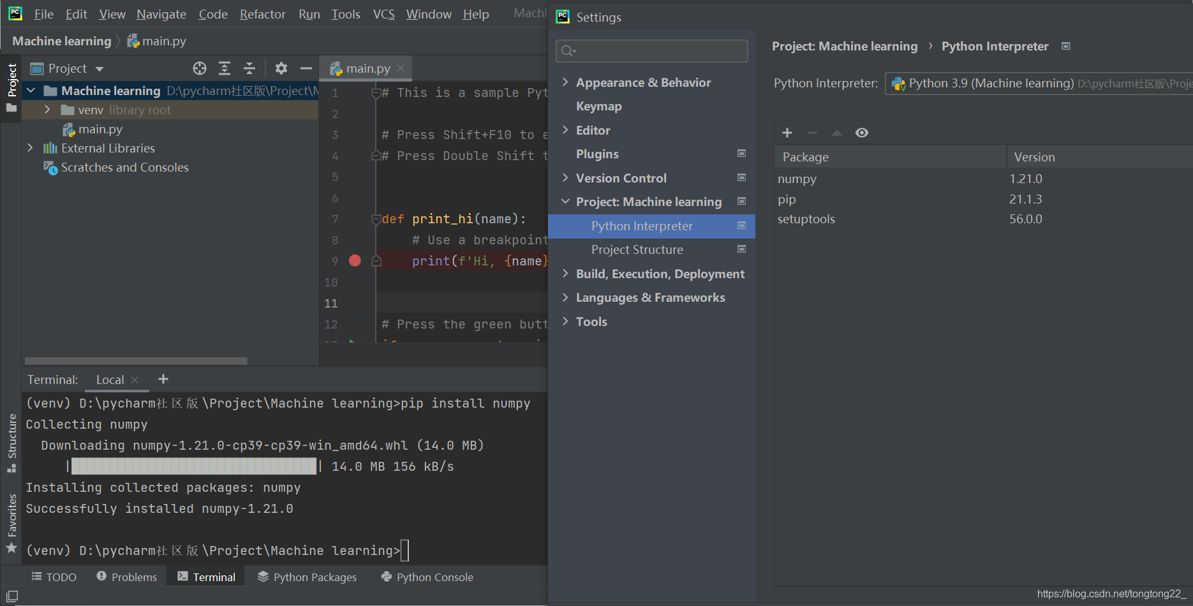Select the numpy package row

coord(983,179)
